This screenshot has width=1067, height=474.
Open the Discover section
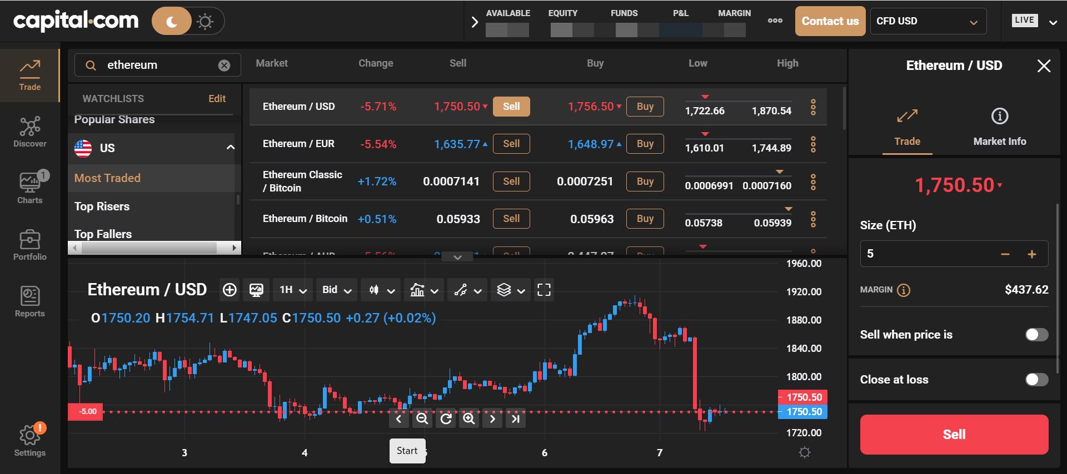29,132
